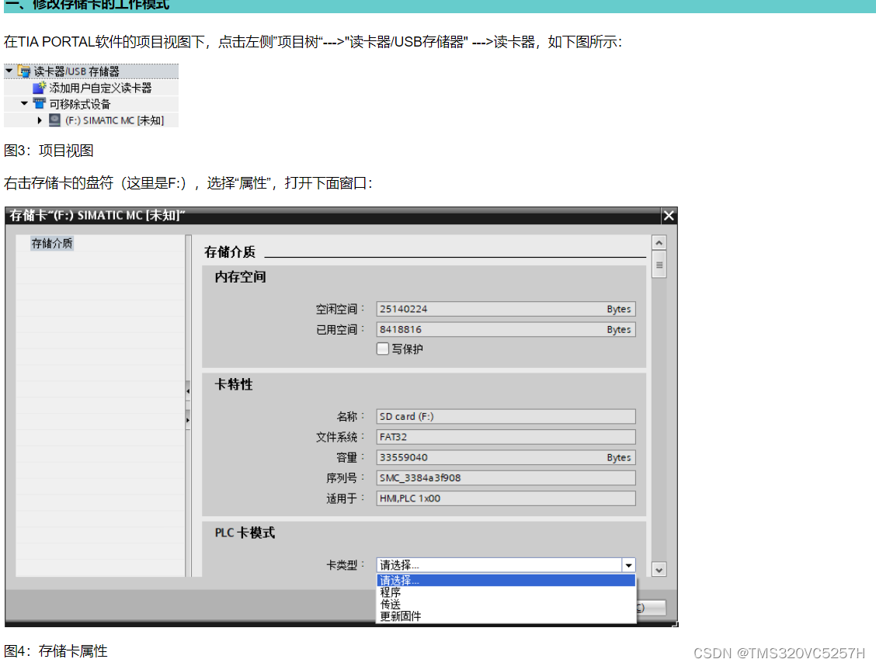Click the 已用空间 value field

(x=506, y=329)
